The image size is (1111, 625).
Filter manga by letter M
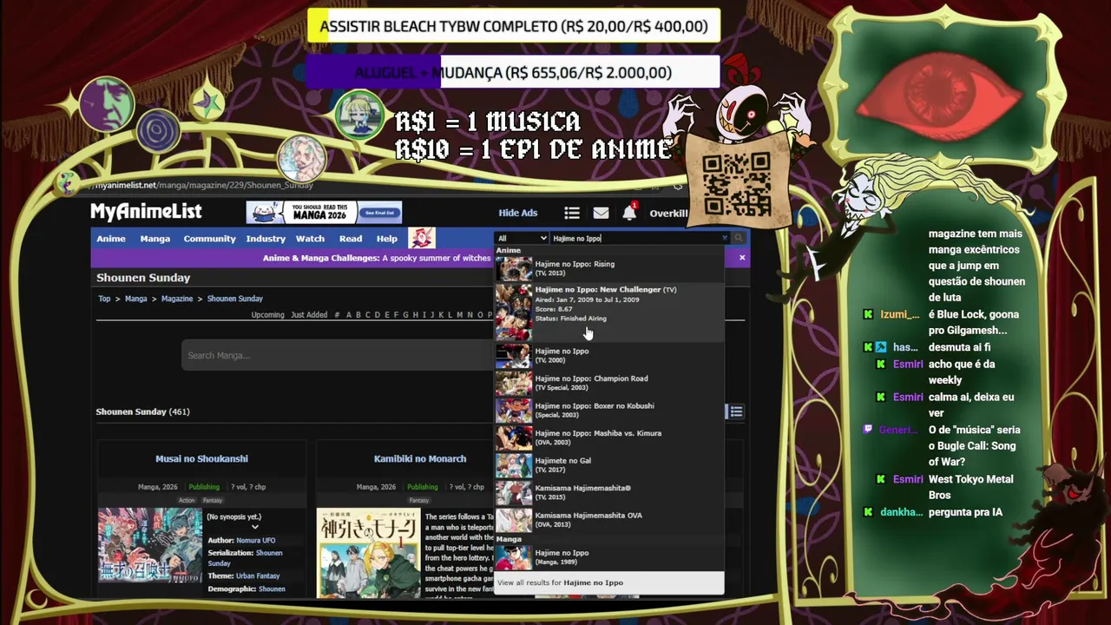coord(459,315)
